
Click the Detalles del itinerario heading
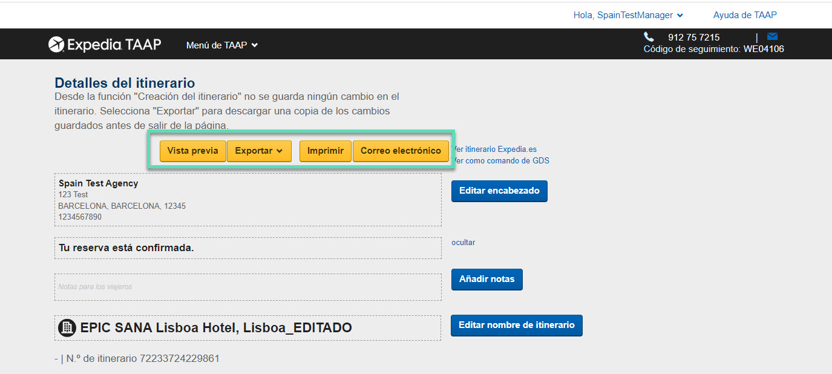coord(125,83)
